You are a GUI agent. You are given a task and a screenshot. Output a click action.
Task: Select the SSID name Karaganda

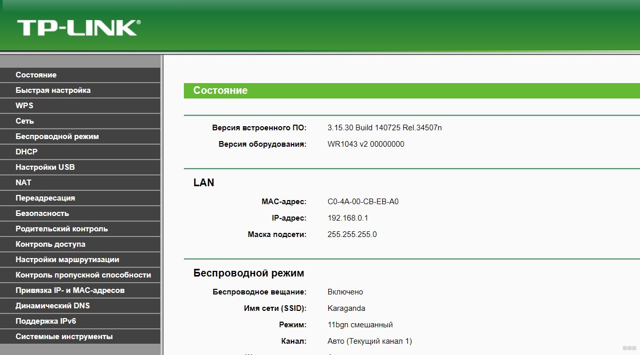(346, 308)
